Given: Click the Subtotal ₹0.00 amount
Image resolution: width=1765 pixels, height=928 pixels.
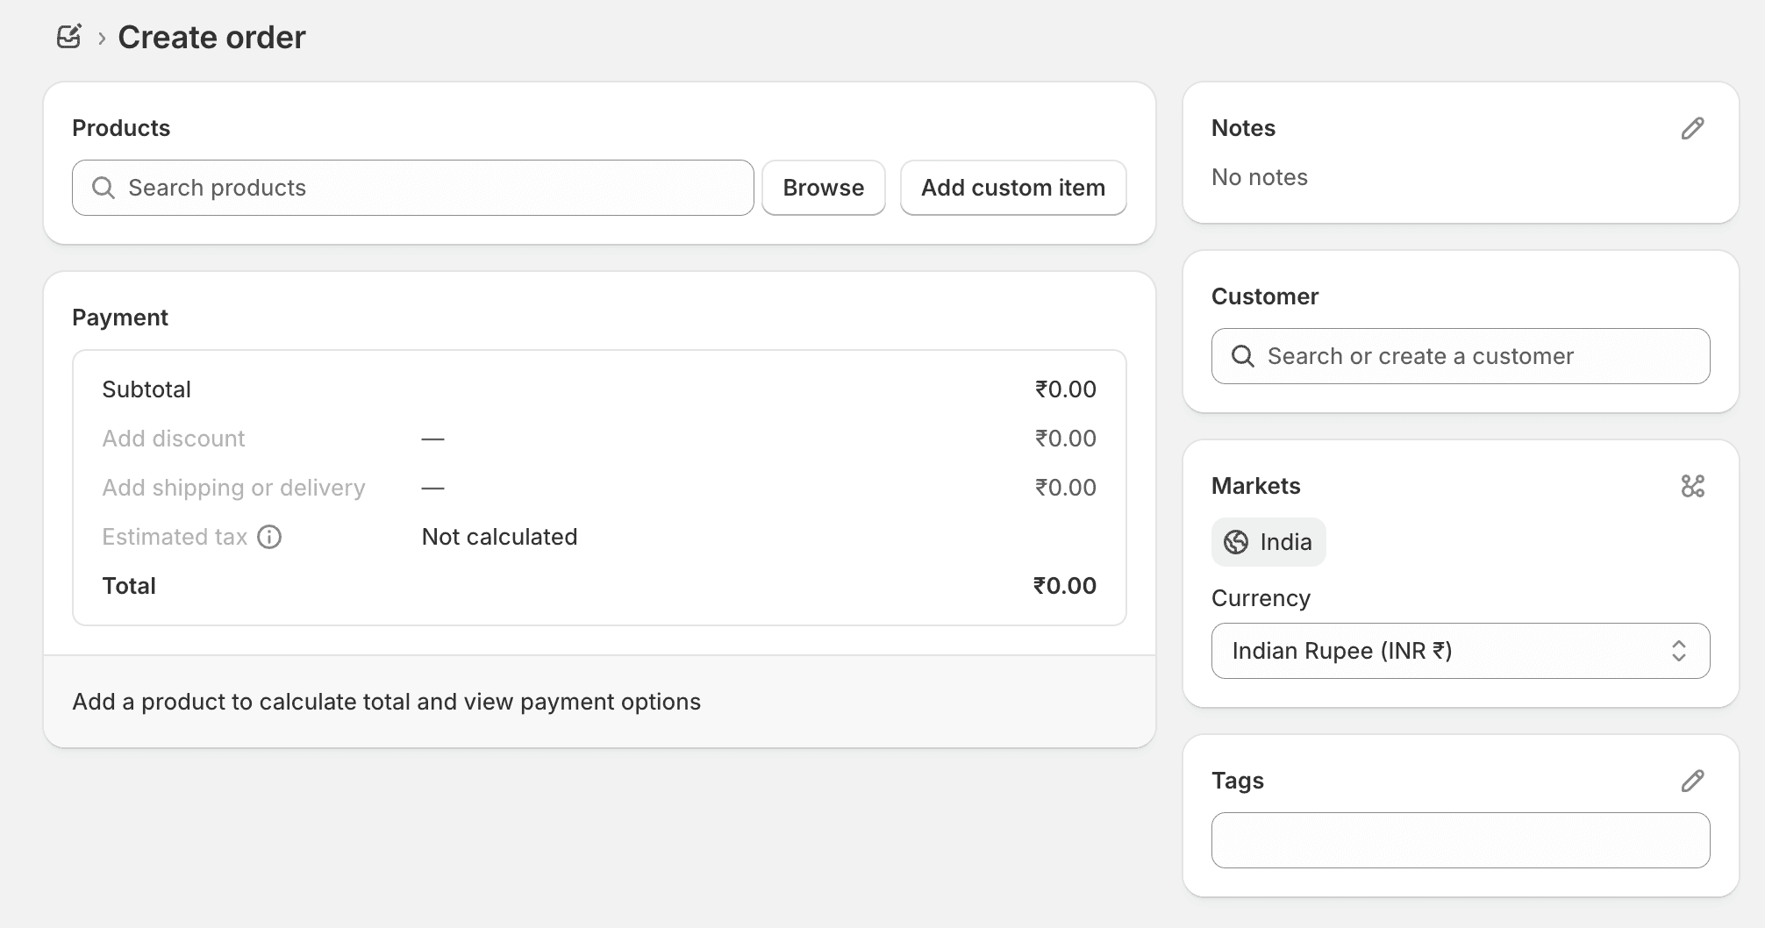Looking at the screenshot, I should click(x=1065, y=389).
